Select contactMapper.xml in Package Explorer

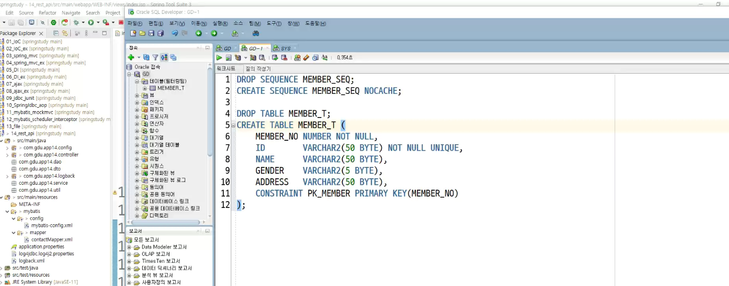52,240
